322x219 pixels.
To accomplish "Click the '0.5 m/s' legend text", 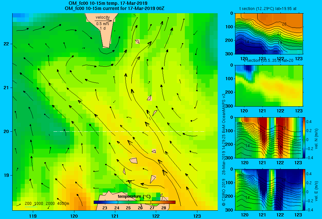I will pos(103,24).
